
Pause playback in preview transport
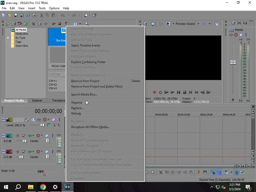click(x=178, y=92)
